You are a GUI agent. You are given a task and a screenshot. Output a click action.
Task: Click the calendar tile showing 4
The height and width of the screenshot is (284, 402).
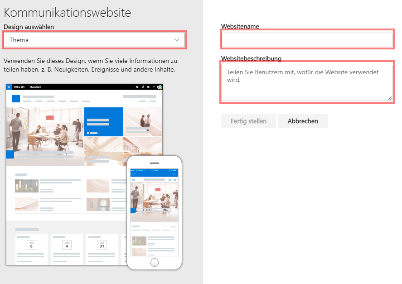tap(67, 246)
